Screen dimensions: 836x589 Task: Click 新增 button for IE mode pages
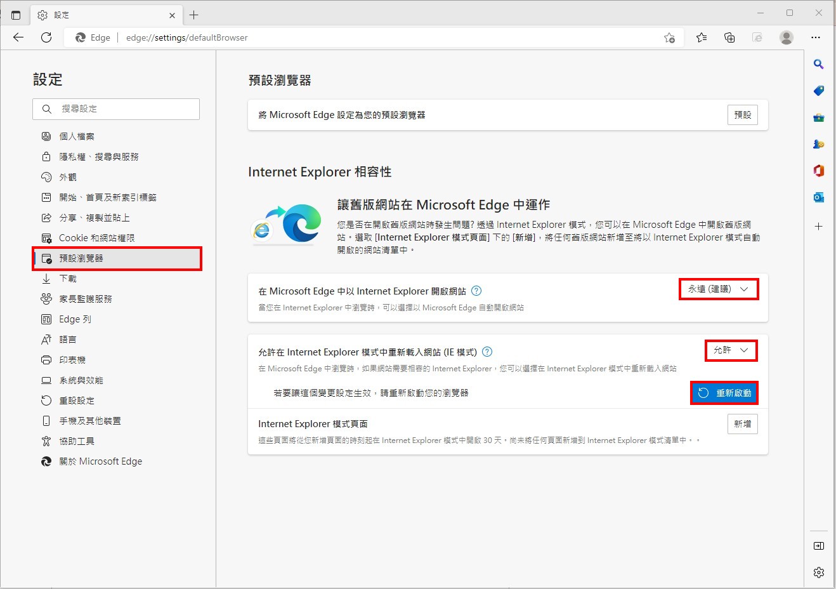(742, 424)
